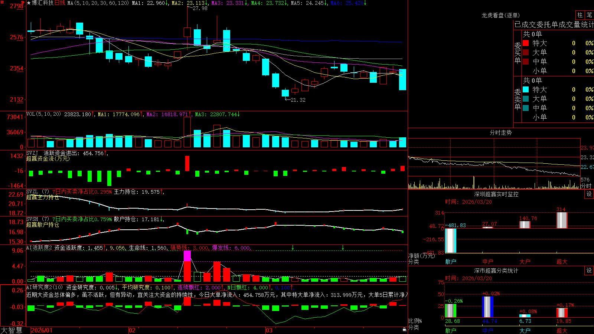This screenshot has width=594, height=334.
Task: Click the star icon before 博汇科技
Action: (x=29, y=3)
